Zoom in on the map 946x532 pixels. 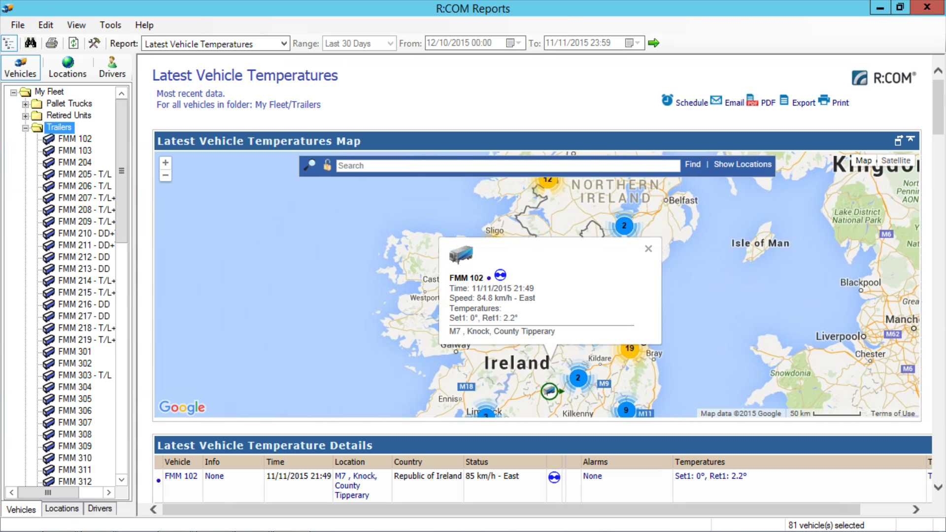tap(166, 163)
